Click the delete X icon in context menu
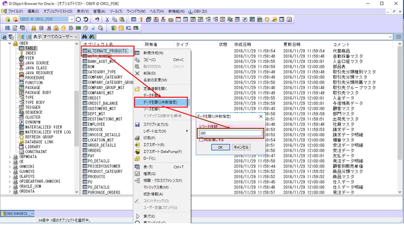Image resolution: width=404 pixels, height=225 pixels. click(x=138, y=73)
